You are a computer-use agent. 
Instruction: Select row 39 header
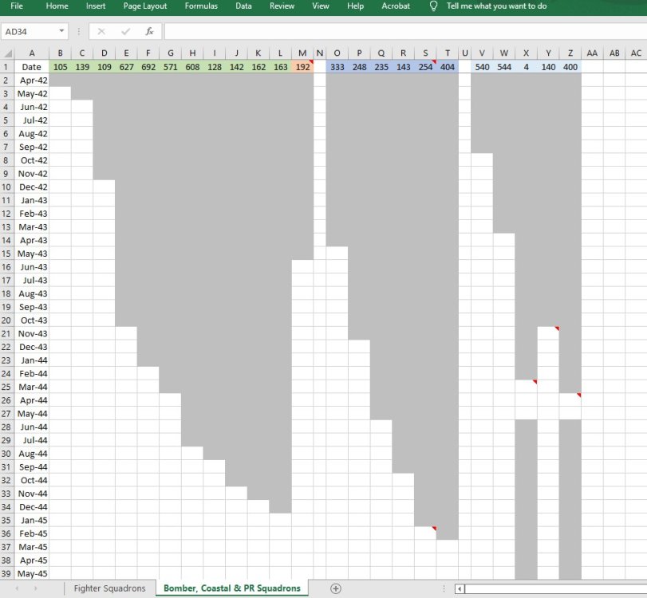point(6,573)
